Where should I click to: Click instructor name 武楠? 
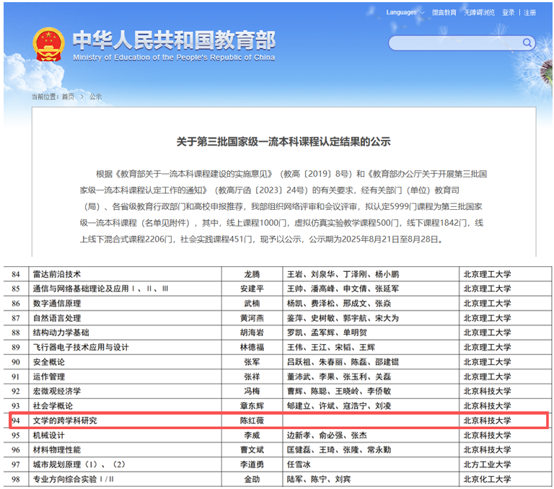pos(252,304)
